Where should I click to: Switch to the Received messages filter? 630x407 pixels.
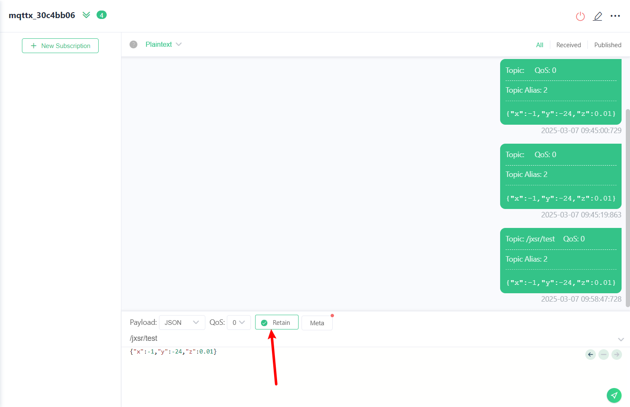pyautogui.click(x=568, y=45)
